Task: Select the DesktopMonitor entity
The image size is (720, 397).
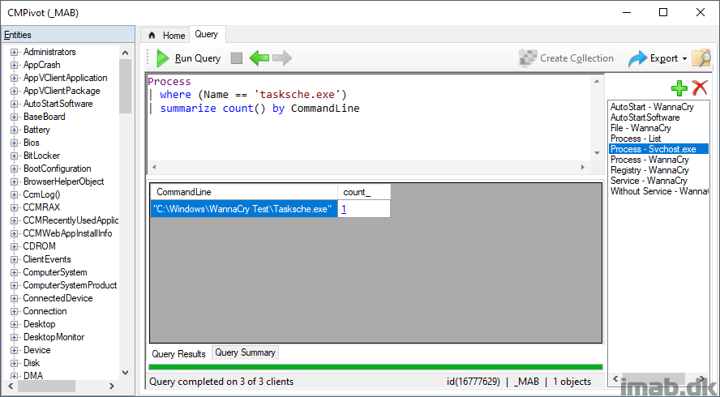Action: [x=54, y=337]
